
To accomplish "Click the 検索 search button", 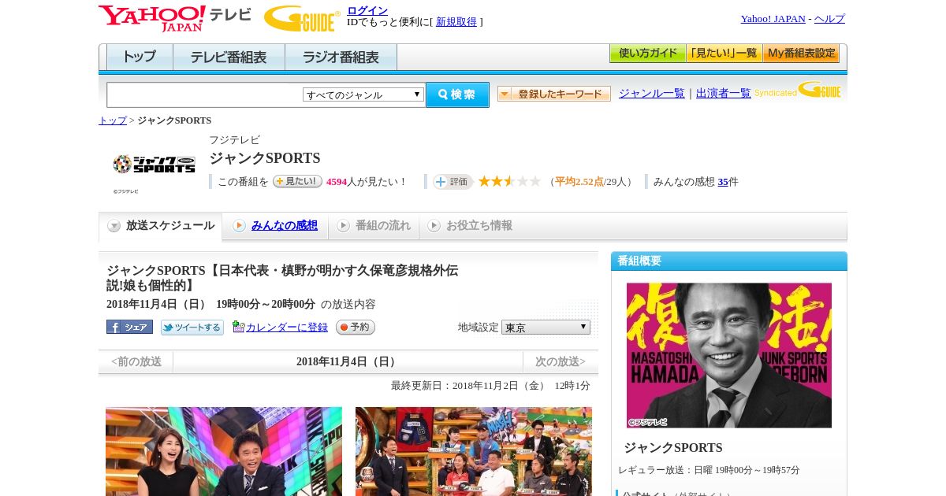I will 457,94.
